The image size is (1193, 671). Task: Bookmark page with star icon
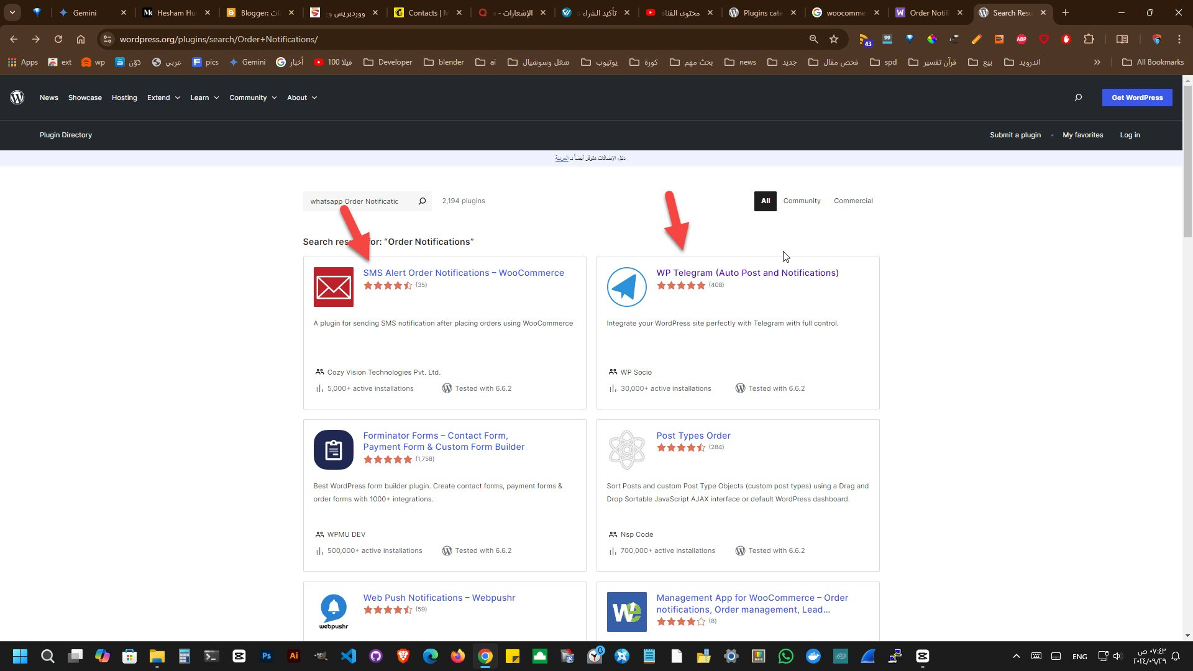coord(834,39)
